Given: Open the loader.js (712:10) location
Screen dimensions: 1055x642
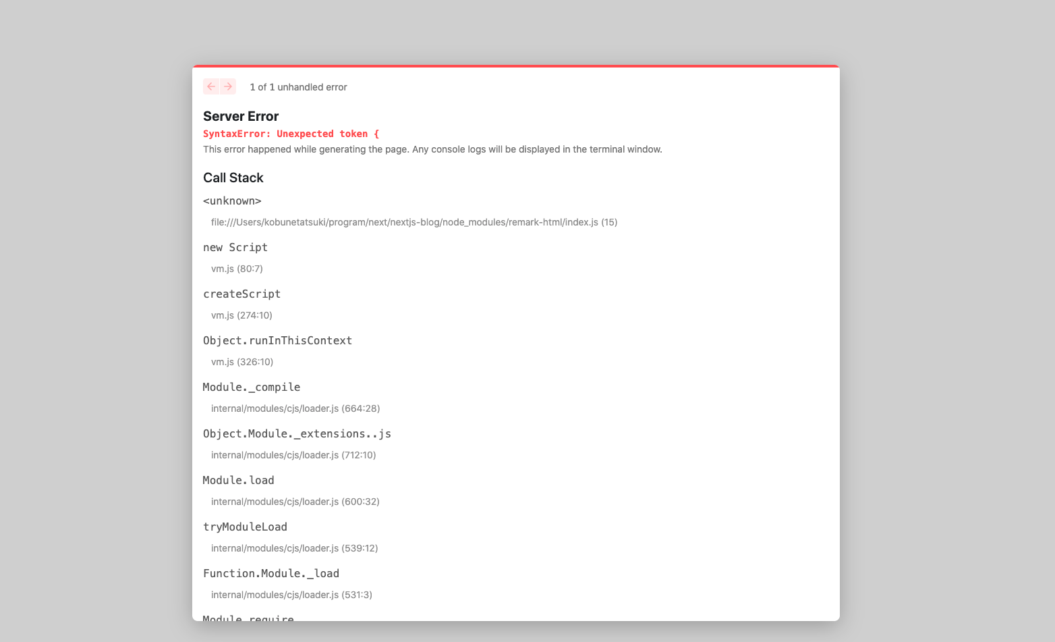Looking at the screenshot, I should (x=293, y=455).
